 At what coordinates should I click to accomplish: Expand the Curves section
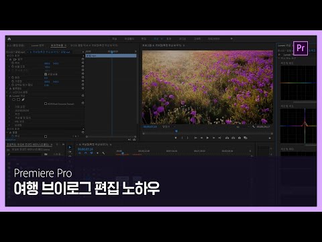click(x=9, y=114)
